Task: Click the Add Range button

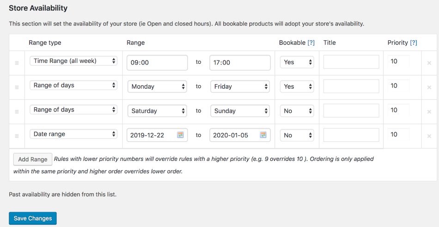Action: pos(33,160)
